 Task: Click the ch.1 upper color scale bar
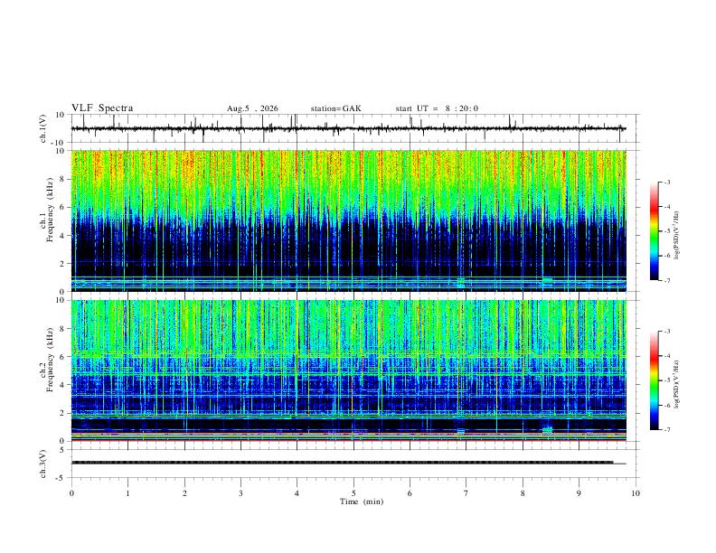[654, 231]
